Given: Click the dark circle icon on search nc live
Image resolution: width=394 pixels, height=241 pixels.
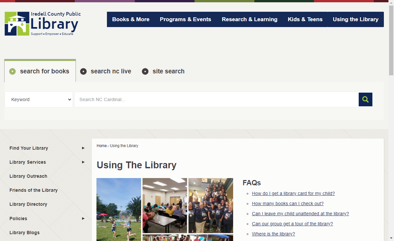Looking at the screenshot, I should coord(83,71).
